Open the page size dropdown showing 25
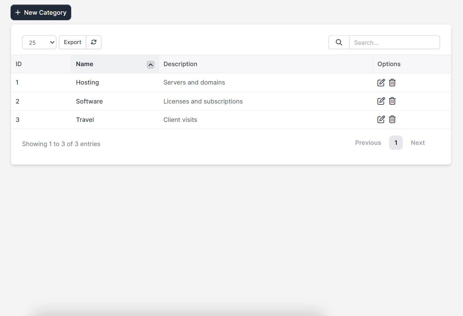 click(x=39, y=42)
